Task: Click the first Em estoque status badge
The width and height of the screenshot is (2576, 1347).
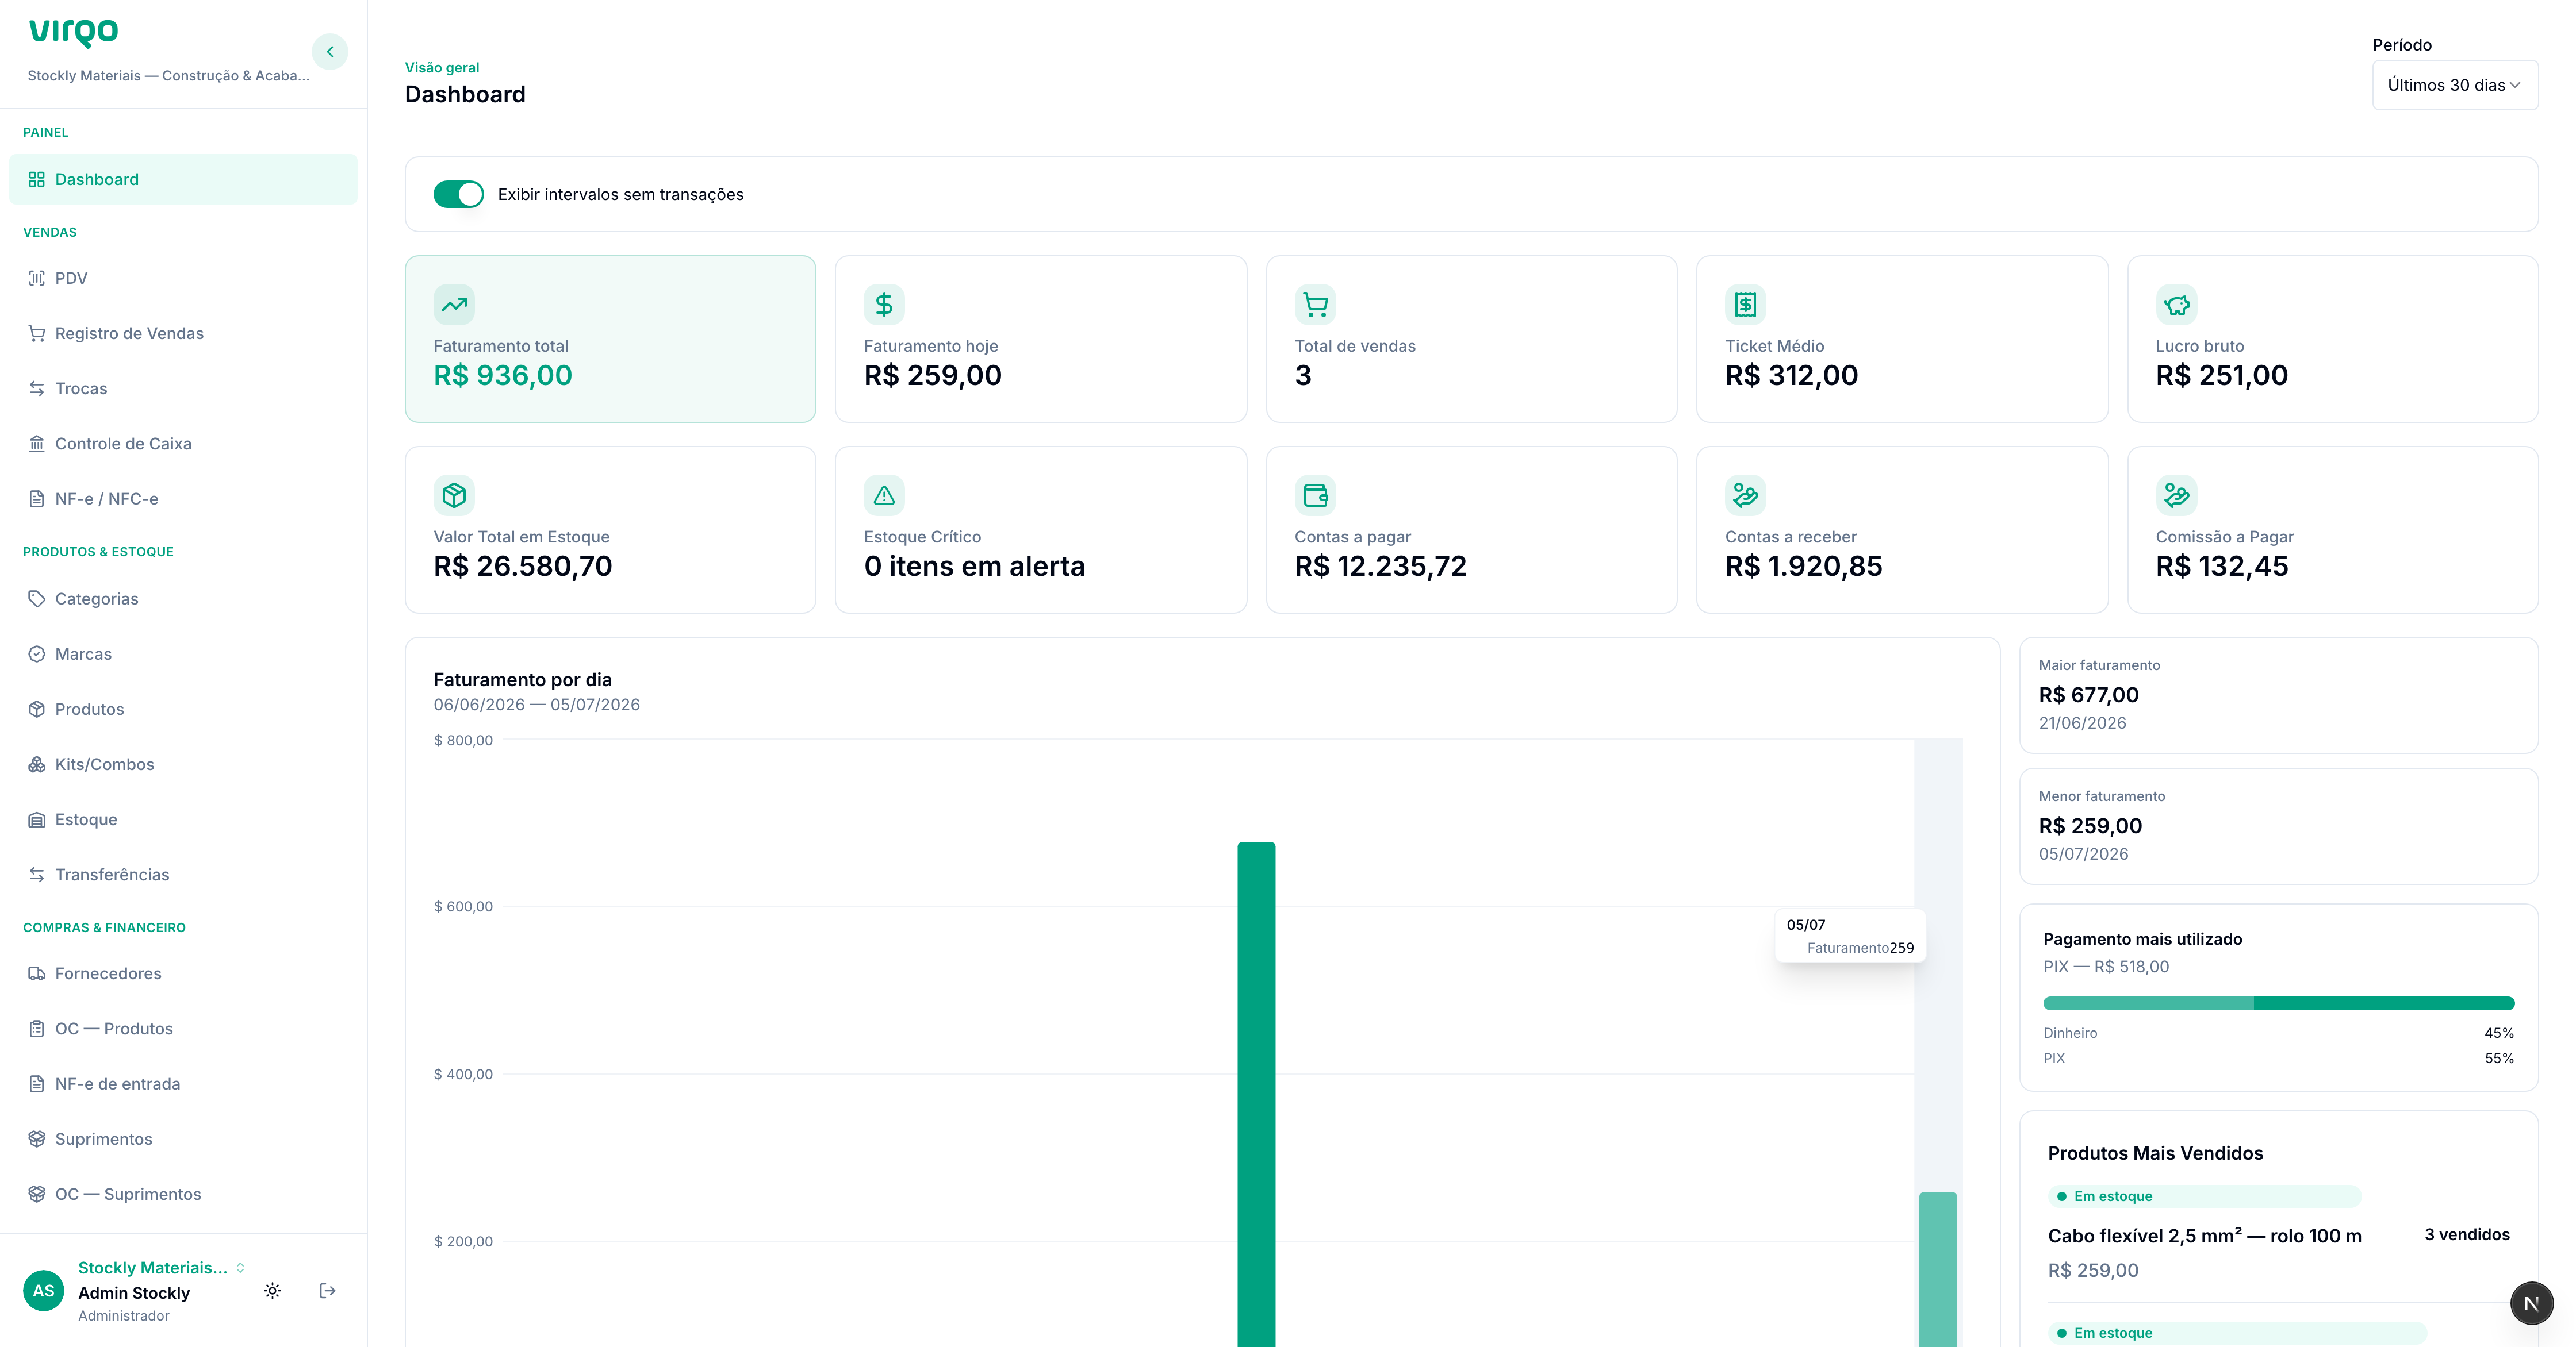Action: tap(2204, 1196)
